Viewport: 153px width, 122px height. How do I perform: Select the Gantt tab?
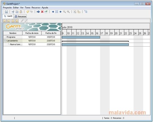pos(8,16)
